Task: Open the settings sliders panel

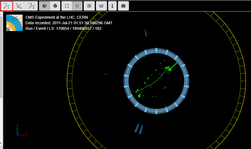Action: pyautogui.click(x=89, y=6)
